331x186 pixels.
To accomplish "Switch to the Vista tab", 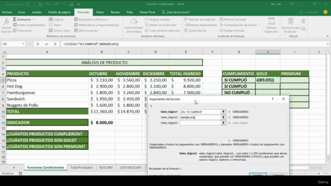I will pyautogui.click(x=130, y=12).
